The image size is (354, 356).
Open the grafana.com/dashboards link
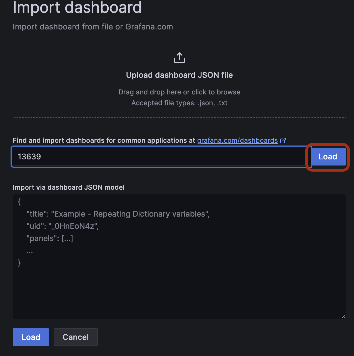(x=238, y=141)
